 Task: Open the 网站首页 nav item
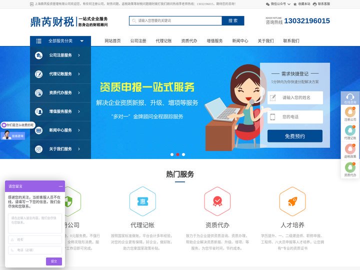[112, 41]
